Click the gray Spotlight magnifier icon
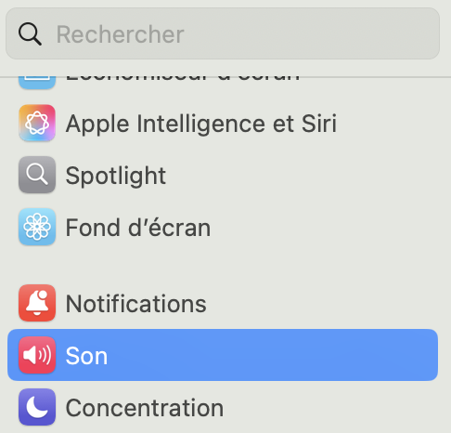 pyautogui.click(x=37, y=175)
